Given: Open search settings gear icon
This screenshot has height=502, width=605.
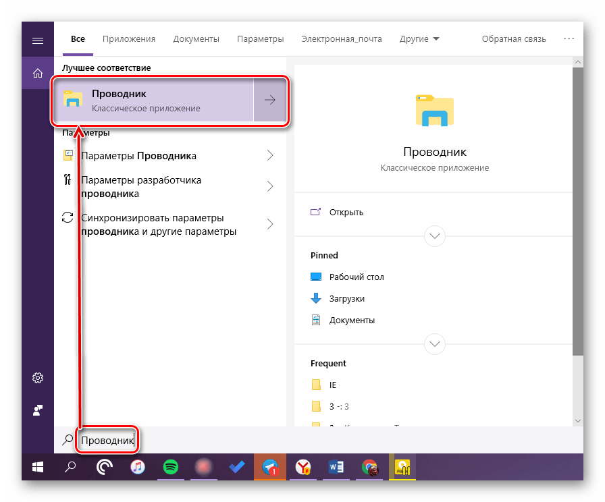Looking at the screenshot, I should click(38, 378).
